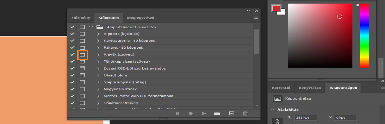Image resolution: width=385 pixels, height=124 pixels.
Task: Select the Alapértelmezett műveletek set name
Action: coord(132,27)
